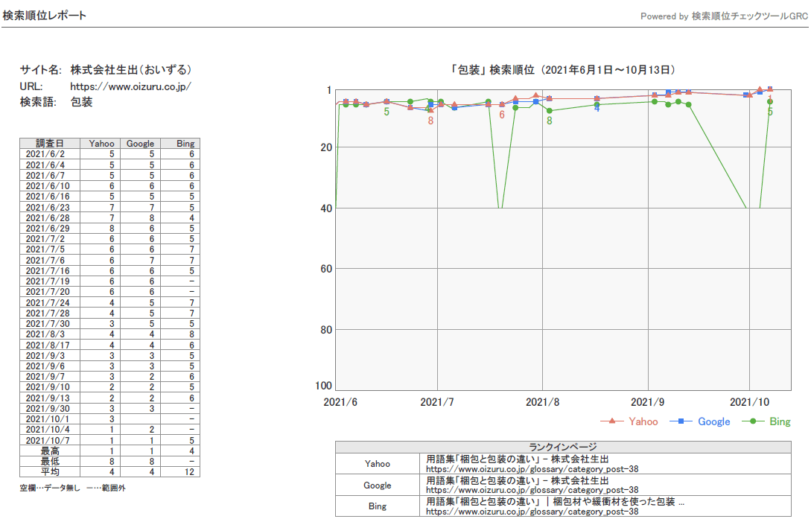Click the green Bing label 8 on chart
The height and width of the screenshot is (519, 811).
pyautogui.click(x=550, y=121)
